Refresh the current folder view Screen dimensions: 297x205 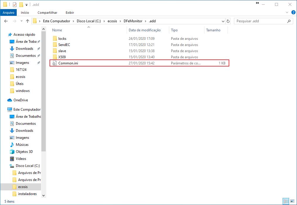point(228,21)
